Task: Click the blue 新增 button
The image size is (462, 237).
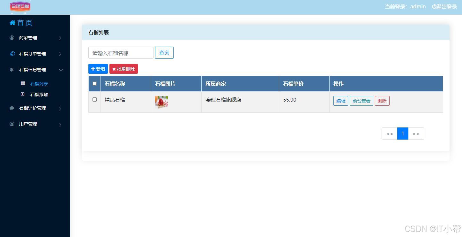Action: click(x=98, y=69)
